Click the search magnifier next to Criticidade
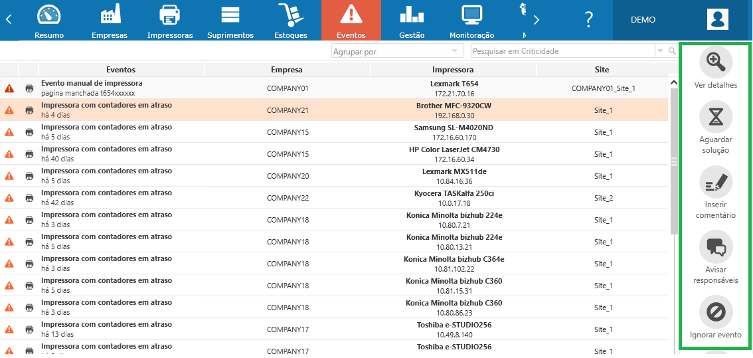This screenshot has width=753, height=358. pos(672,51)
